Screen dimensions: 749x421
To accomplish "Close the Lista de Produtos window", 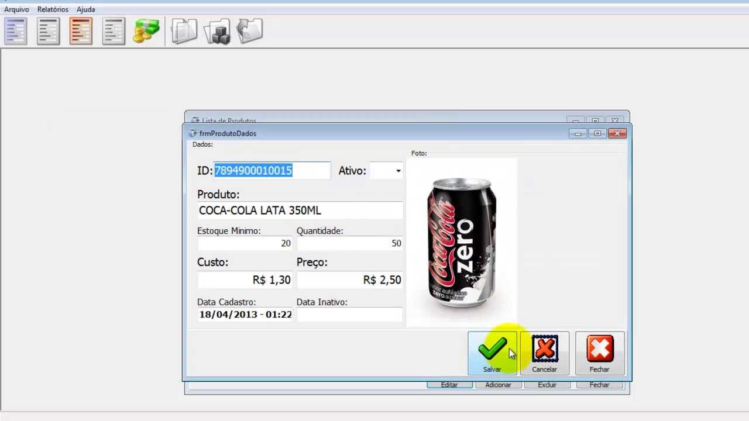I will tap(615, 120).
